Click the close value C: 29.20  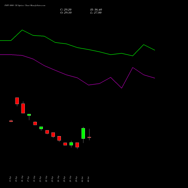pyautogui.click(x=66, y=10)
